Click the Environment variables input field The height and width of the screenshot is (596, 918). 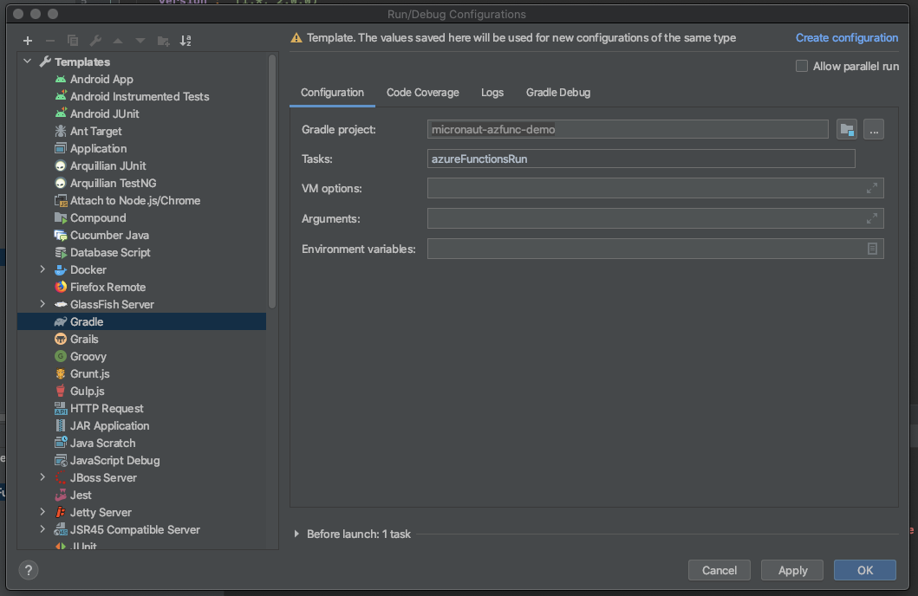tap(655, 249)
